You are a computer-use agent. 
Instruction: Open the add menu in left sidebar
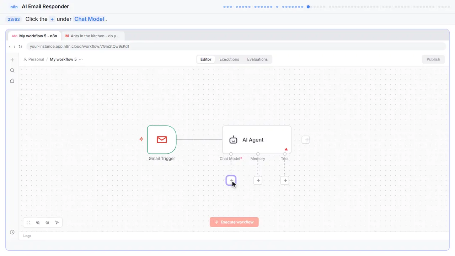click(12, 60)
